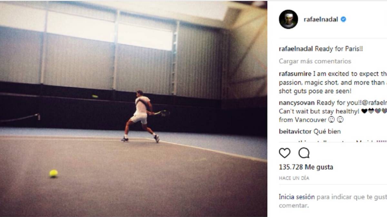This screenshot has height=217, width=387.
Task: Click the yellow tennis ball in photo
Action: coord(53,173)
